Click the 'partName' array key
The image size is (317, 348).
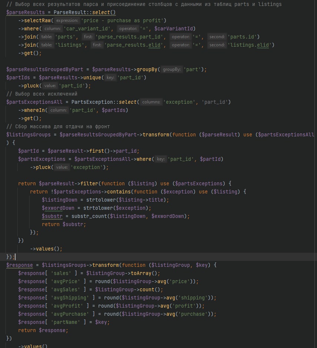pos(66,322)
